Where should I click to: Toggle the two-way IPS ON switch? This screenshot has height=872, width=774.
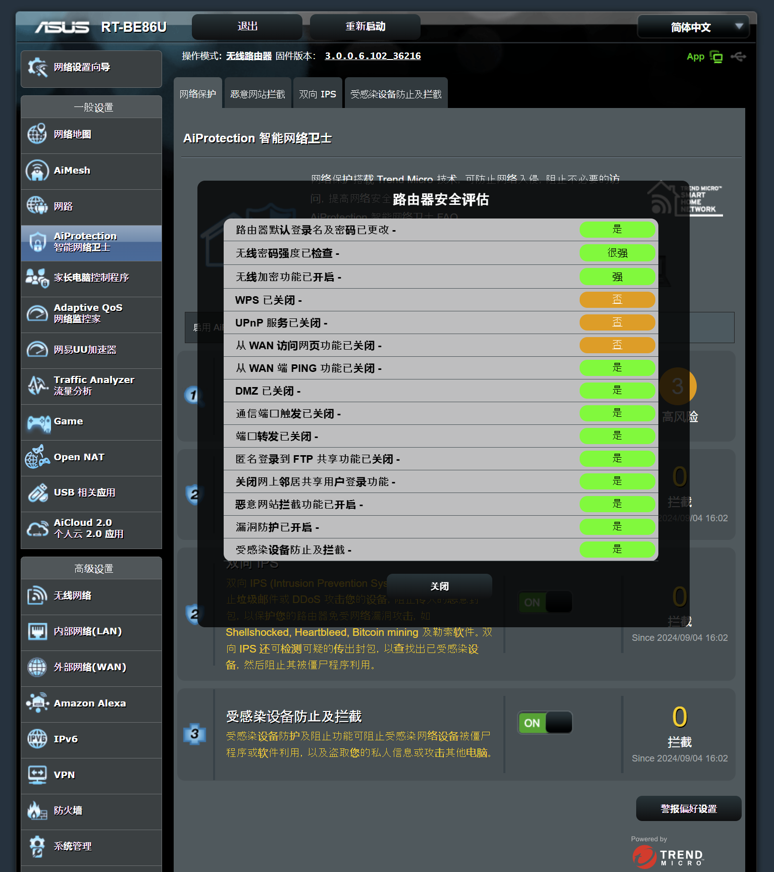tap(545, 602)
